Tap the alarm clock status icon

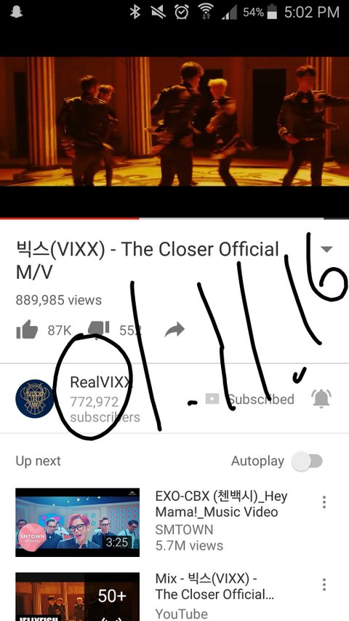click(x=182, y=12)
